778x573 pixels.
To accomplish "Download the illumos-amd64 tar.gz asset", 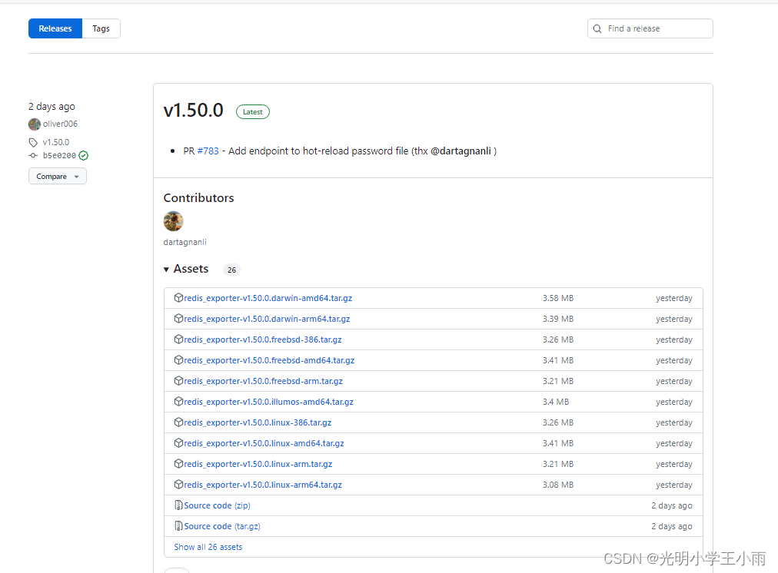I will 269,402.
